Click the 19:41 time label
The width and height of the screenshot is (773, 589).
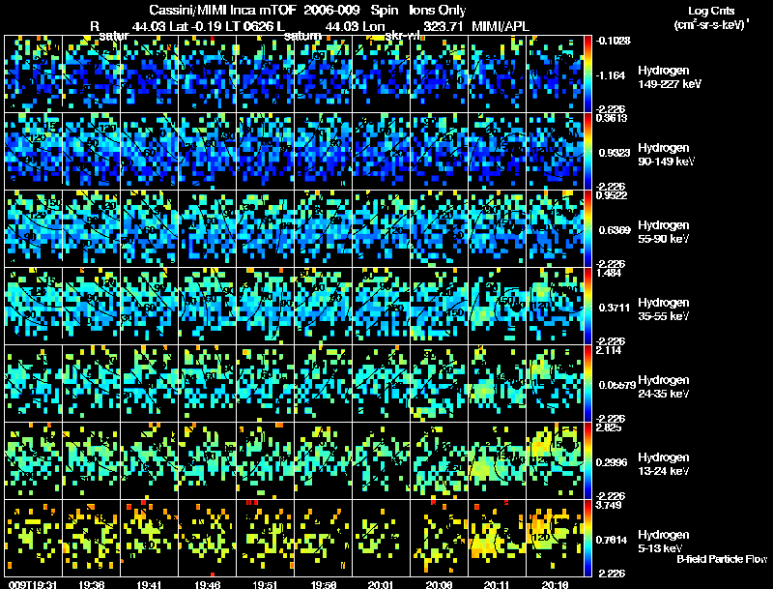coord(149,584)
